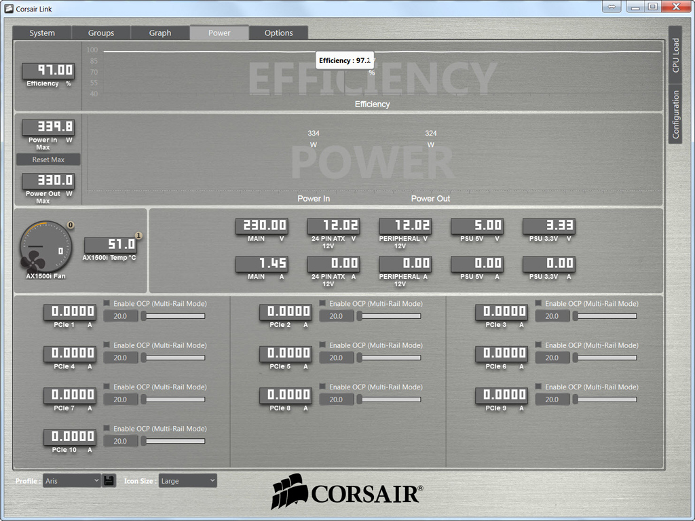Click the Power Out 324 W graph value
This screenshot has height=521, width=695.
431,138
